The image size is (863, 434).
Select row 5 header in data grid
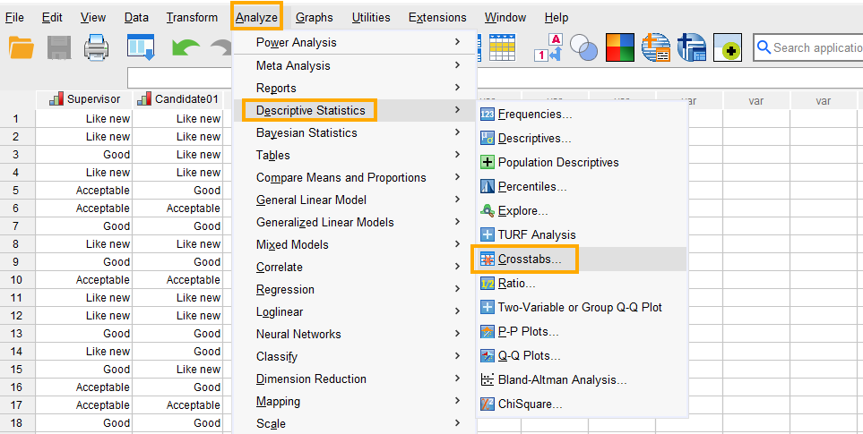pos(16,191)
